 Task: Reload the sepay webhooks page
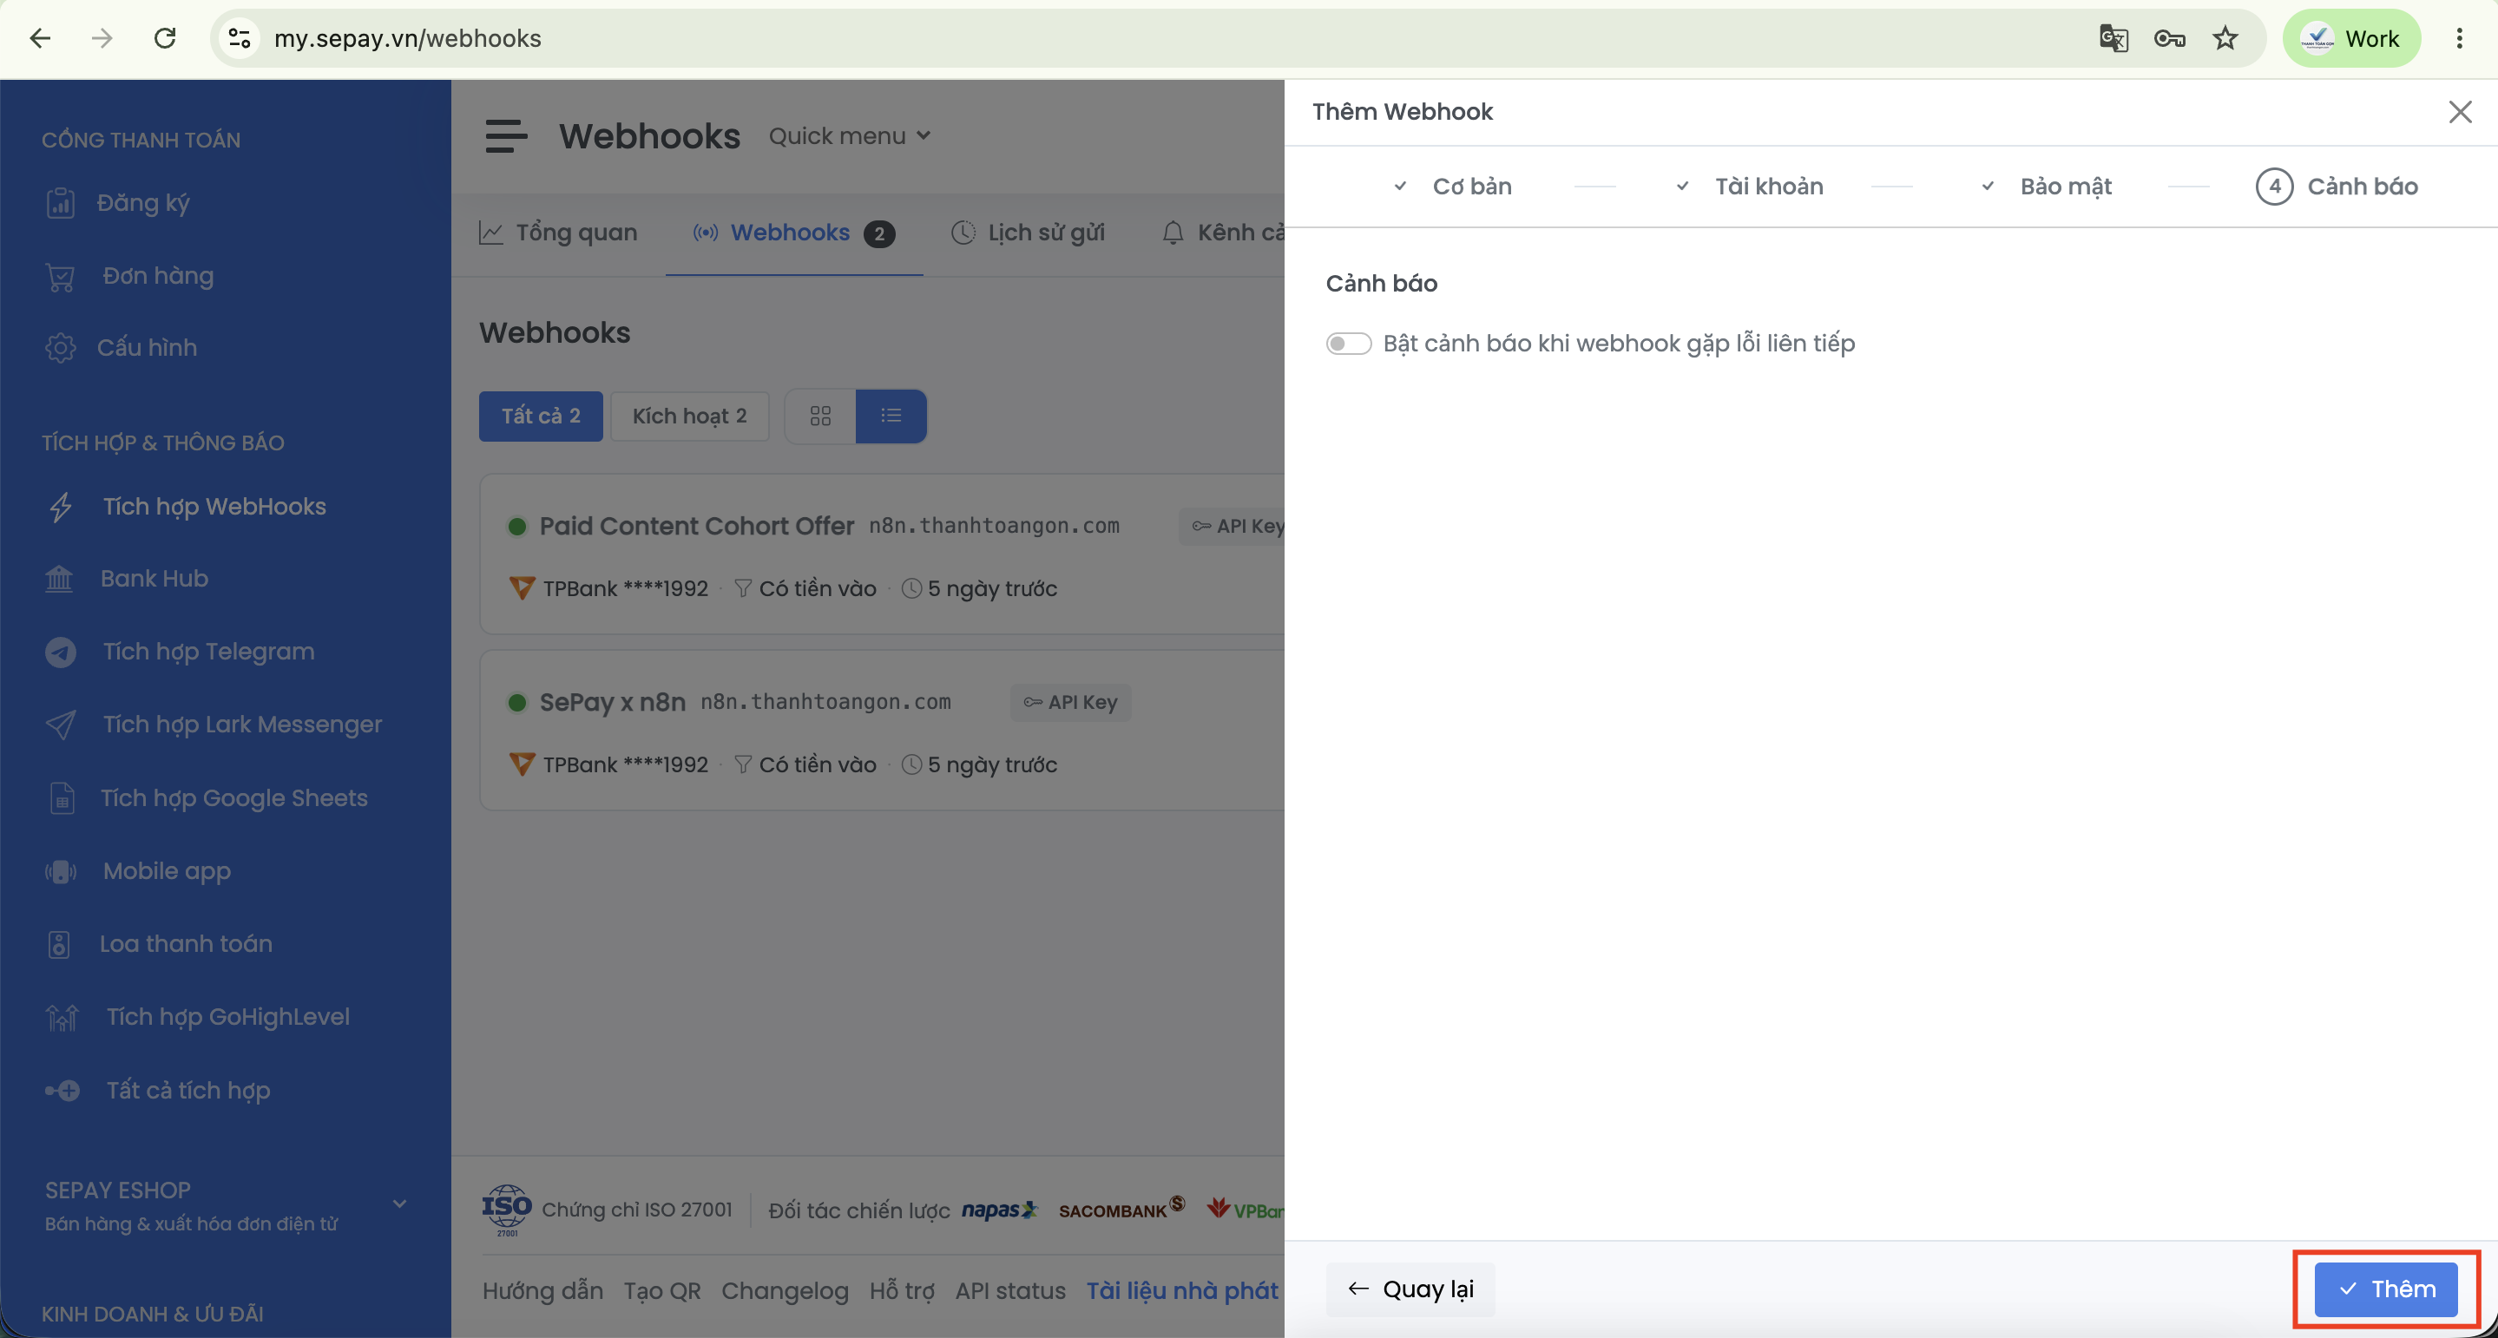click(x=165, y=39)
